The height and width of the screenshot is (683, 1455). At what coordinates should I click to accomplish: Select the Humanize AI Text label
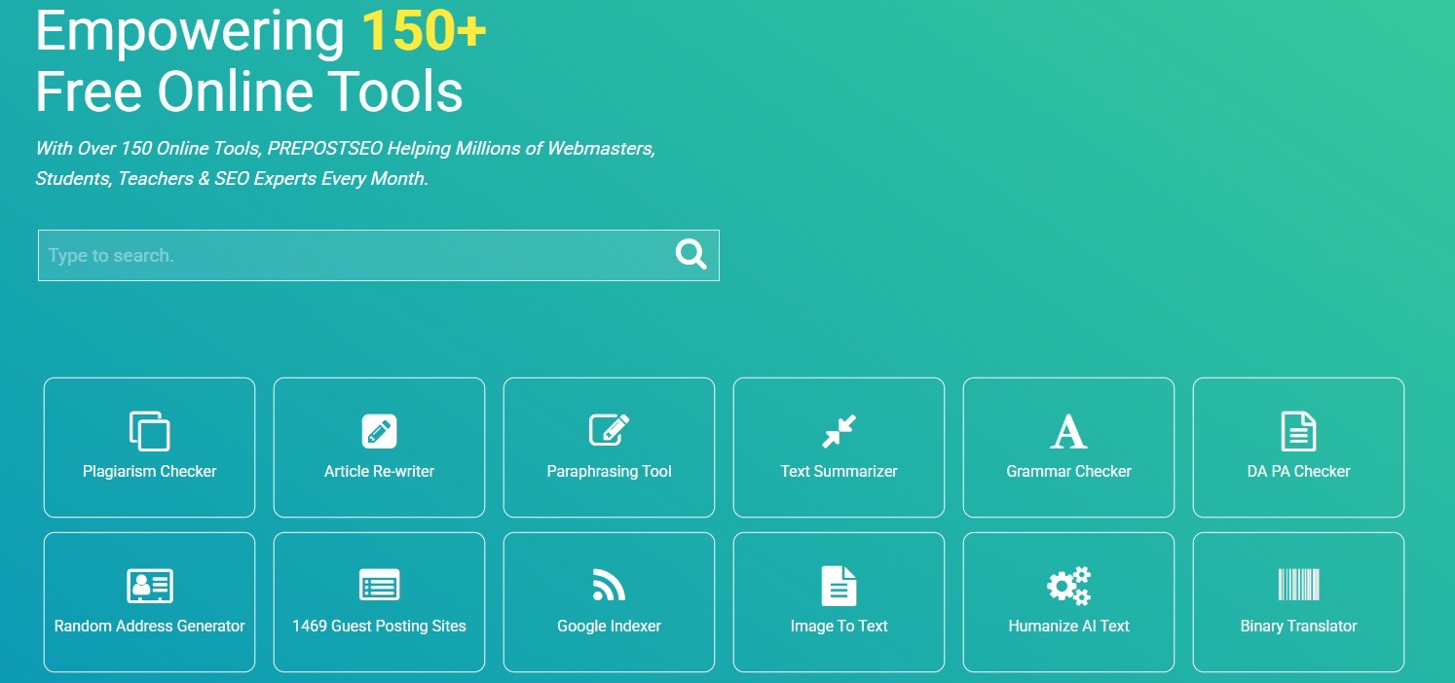[1068, 626]
